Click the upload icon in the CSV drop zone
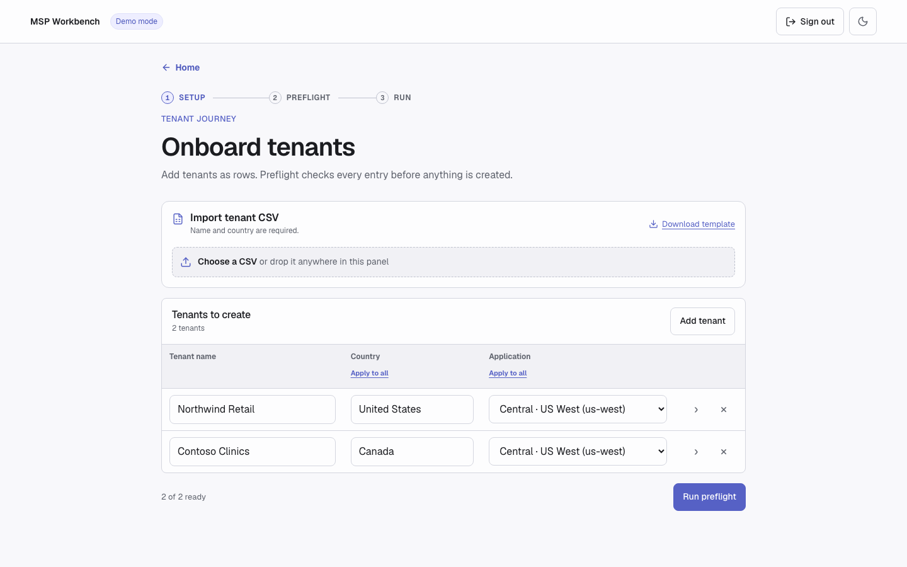This screenshot has width=907, height=567. pos(186,262)
